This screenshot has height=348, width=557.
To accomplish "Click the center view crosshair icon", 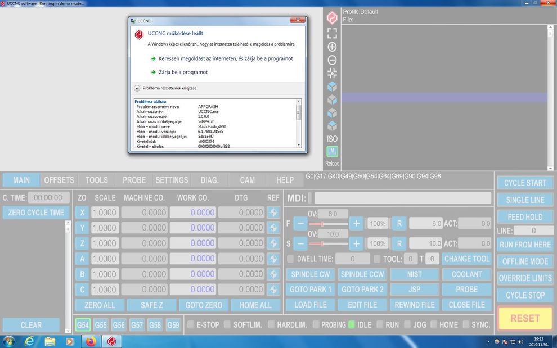I will [332, 73].
